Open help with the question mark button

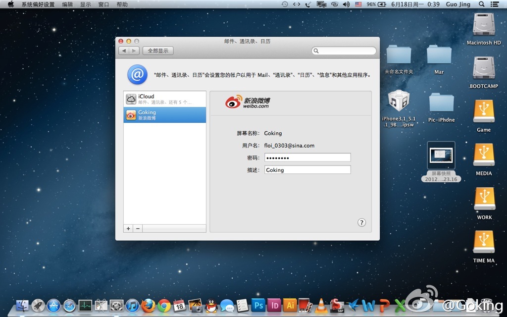tap(361, 222)
